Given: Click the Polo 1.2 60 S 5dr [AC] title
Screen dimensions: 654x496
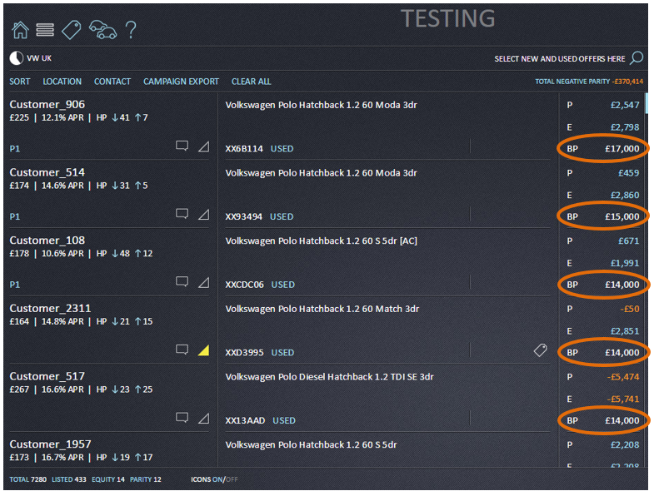Looking at the screenshot, I should pos(321,241).
